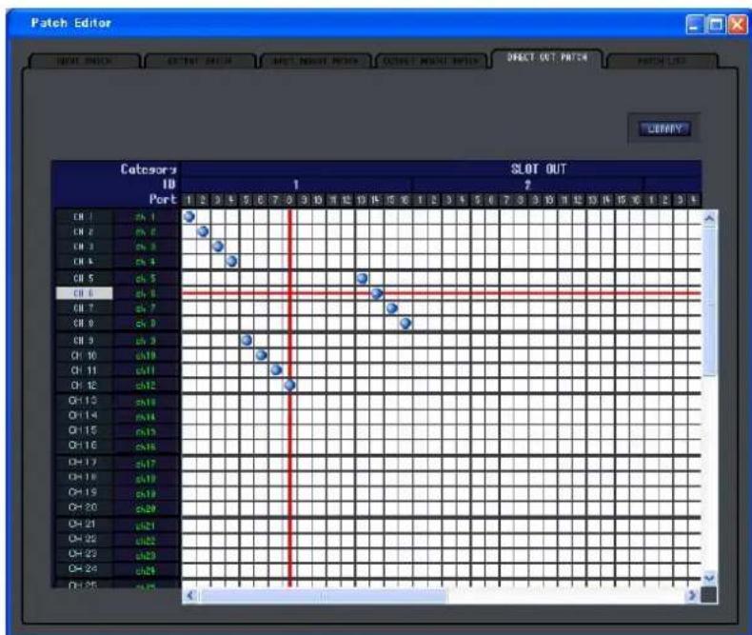Select the CH 9 channel label
This screenshot has width=752, height=635.
point(85,341)
